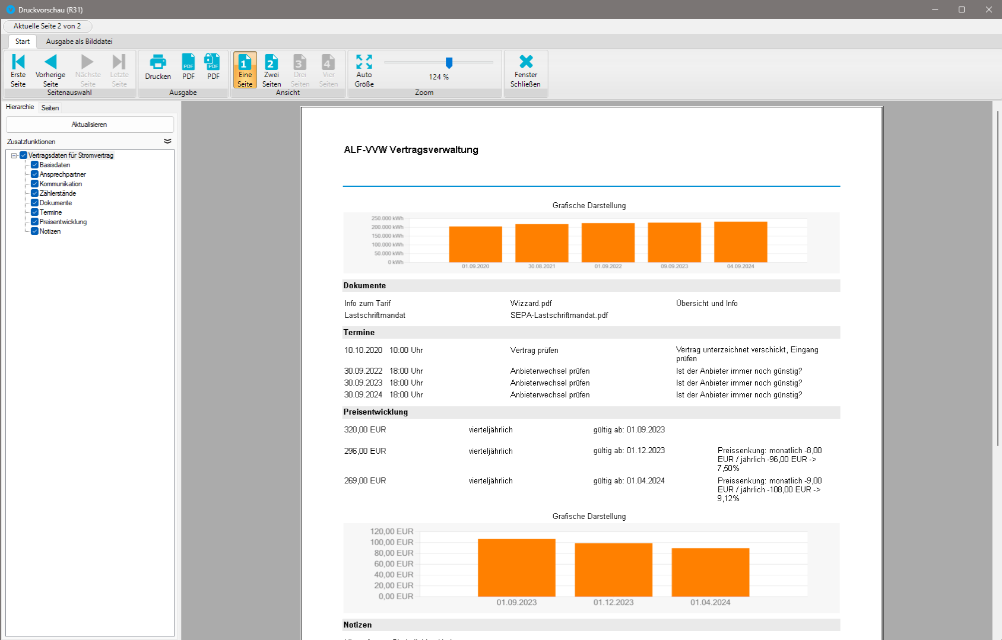
Task: Switch to the Seiten tab
Action: pyautogui.click(x=50, y=108)
